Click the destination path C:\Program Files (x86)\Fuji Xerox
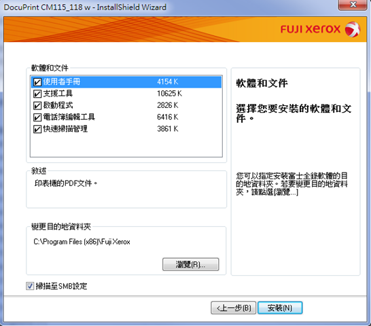The width and height of the screenshot is (371, 326). [x=82, y=242]
